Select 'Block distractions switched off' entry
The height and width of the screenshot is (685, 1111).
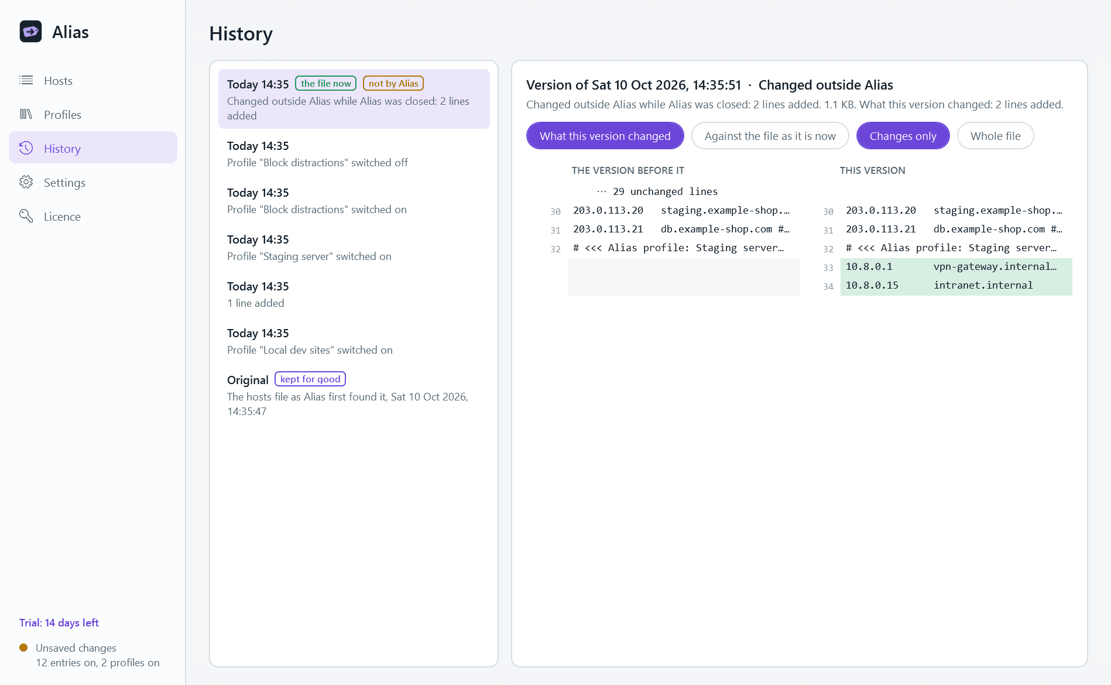[x=354, y=154]
